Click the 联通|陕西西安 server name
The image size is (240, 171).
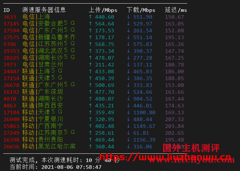tap(43, 105)
